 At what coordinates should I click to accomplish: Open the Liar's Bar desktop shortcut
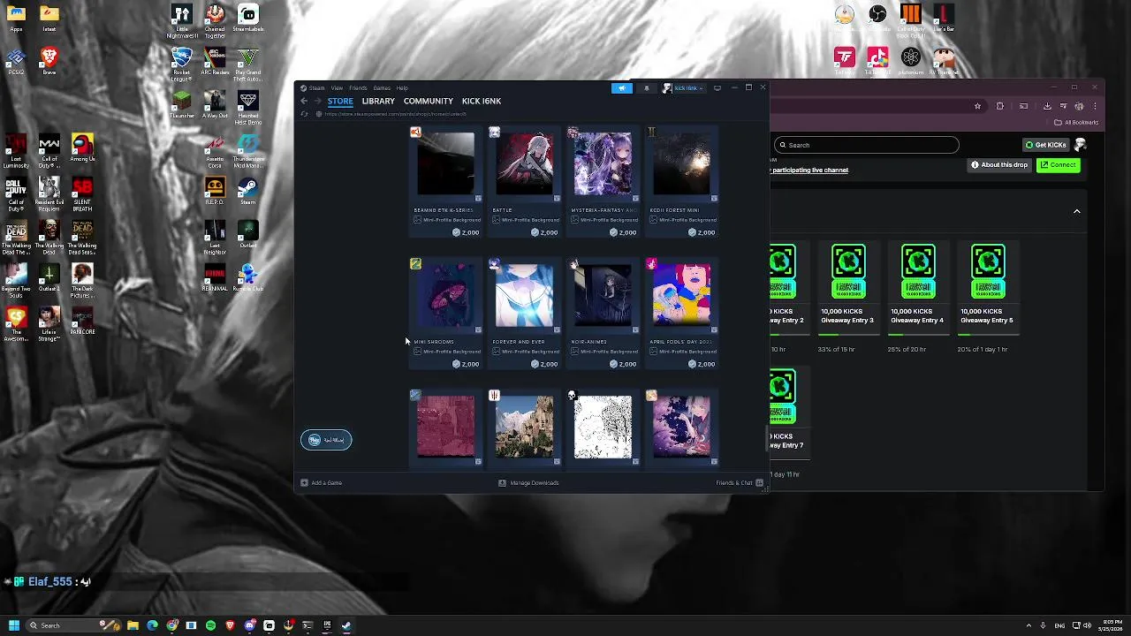click(x=944, y=18)
